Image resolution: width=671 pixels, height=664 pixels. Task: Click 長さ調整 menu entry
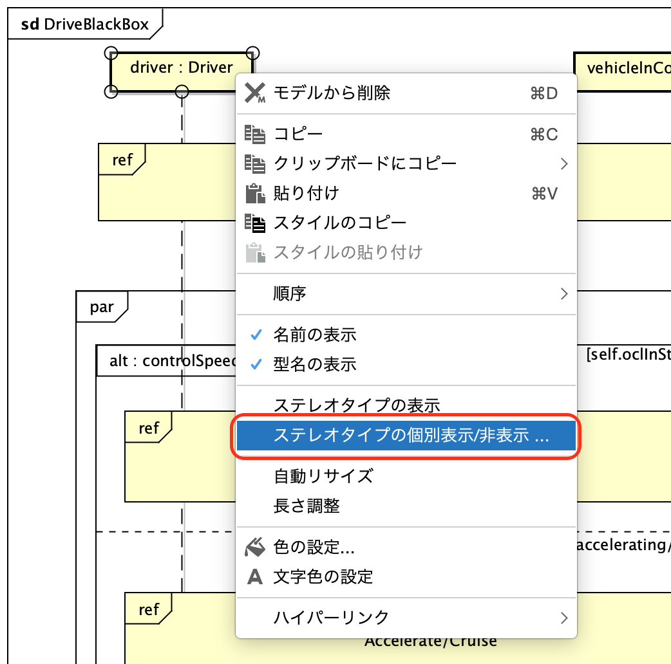click(x=307, y=506)
